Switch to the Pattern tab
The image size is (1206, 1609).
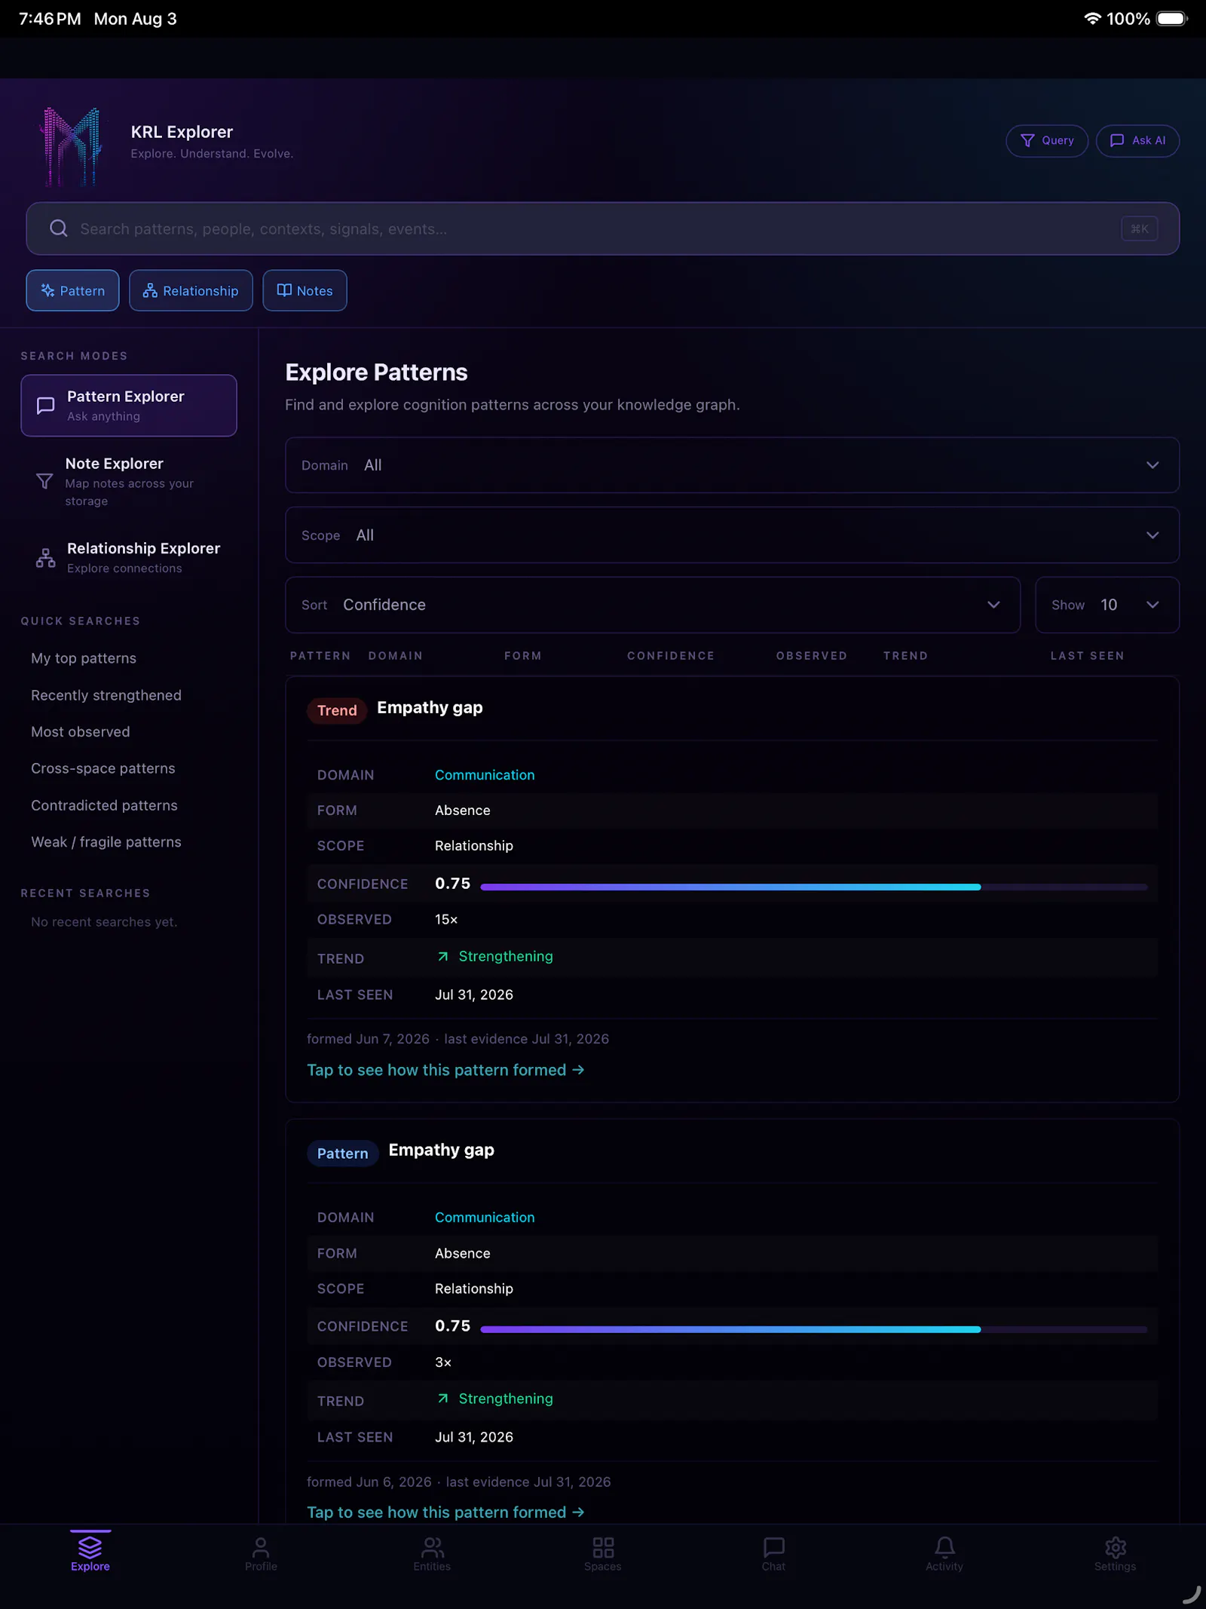pos(72,290)
